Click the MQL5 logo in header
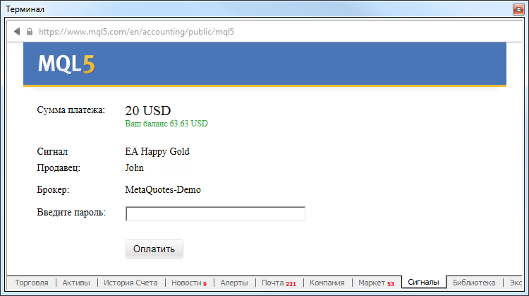The width and height of the screenshot is (529, 296). [66, 64]
